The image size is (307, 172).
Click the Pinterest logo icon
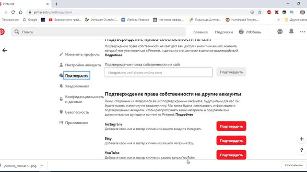coord(2,32)
